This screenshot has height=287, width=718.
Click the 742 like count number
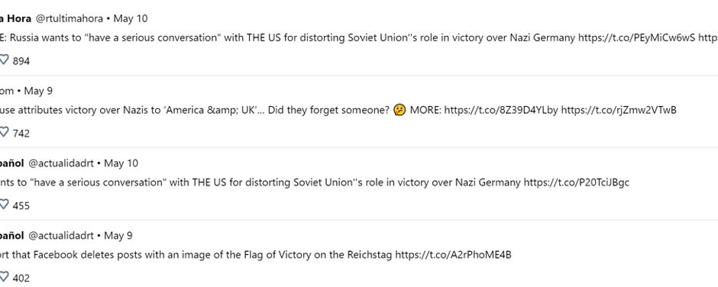[x=21, y=134]
